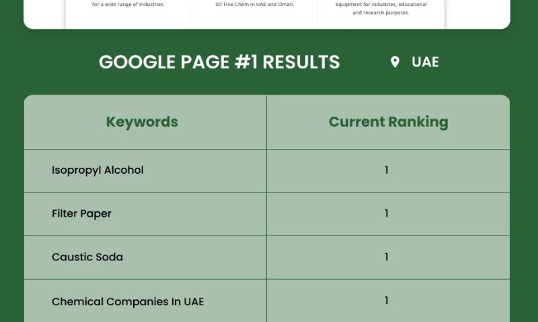Image resolution: width=538 pixels, height=322 pixels.
Task: Click the word 'RESULTS' in the heading
Action: click(301, 62)
